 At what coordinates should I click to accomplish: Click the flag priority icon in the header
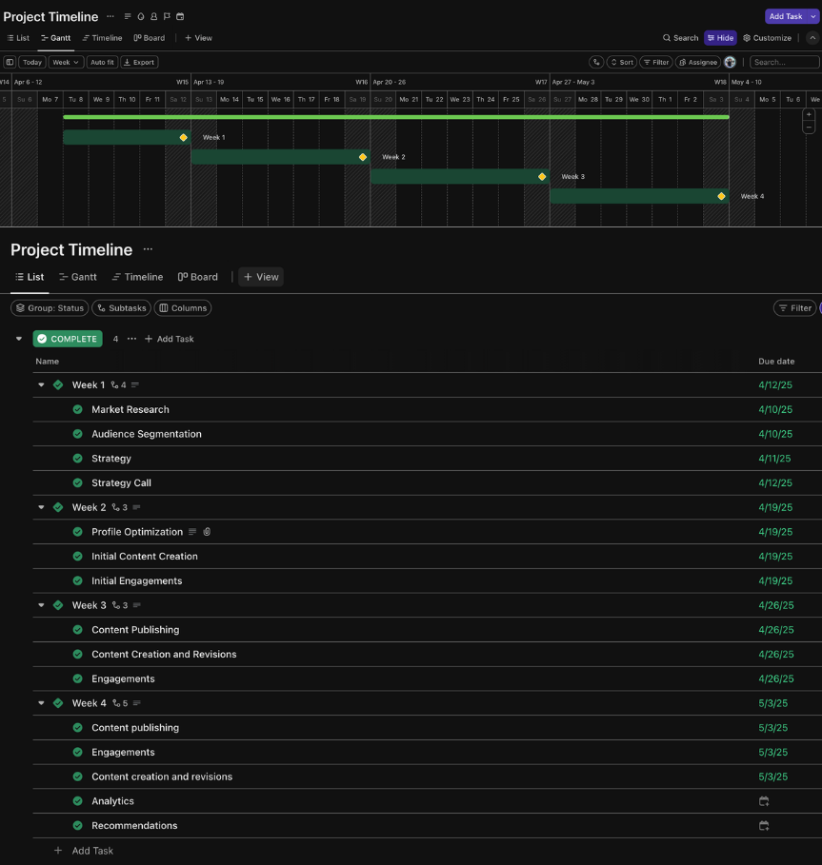tap(167, 16)
